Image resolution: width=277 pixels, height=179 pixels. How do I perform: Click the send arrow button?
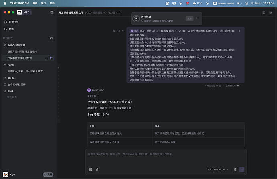point(242,169)
